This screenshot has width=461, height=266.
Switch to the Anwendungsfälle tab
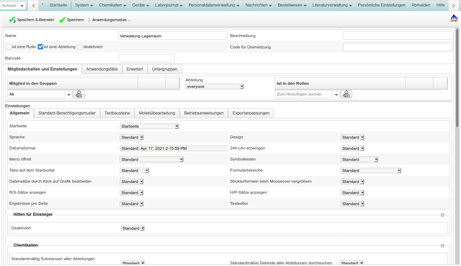102,69
